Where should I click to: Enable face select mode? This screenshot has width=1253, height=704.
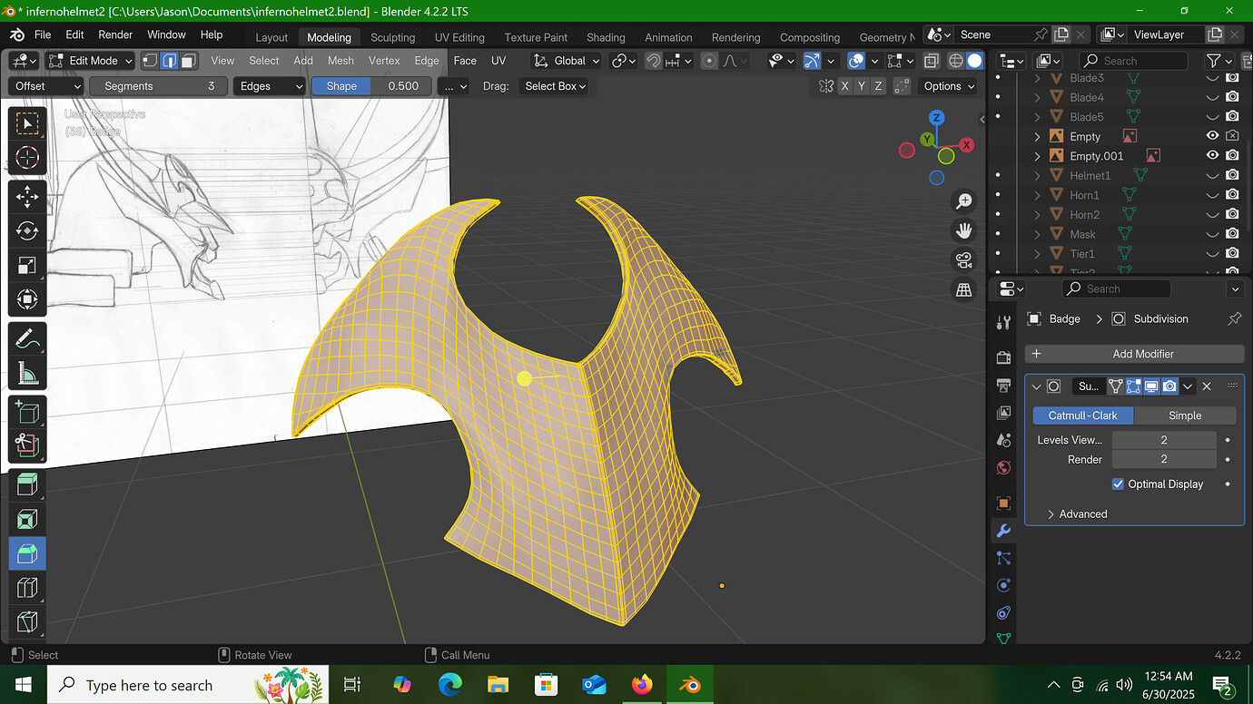pos(189,61)
